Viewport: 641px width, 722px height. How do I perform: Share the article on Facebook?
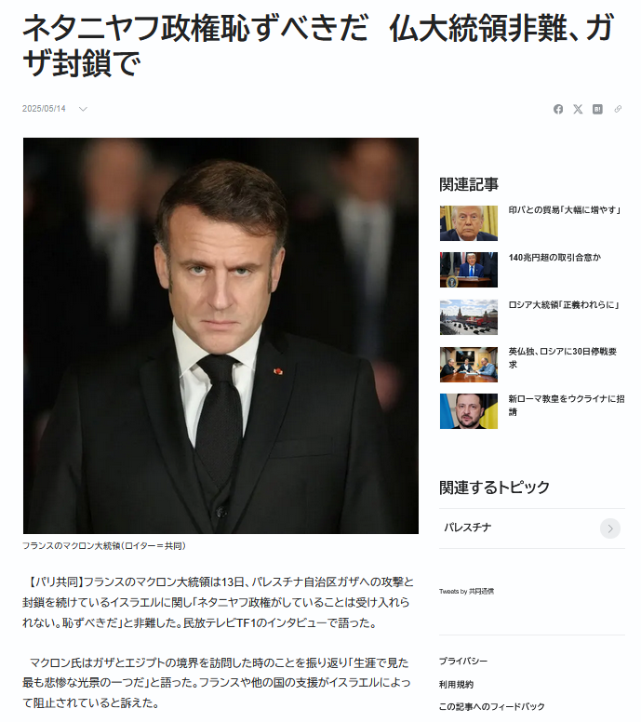click(558, 109)
